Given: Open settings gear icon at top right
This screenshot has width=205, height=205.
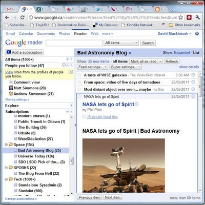Looking at the screenshot, I should [x=197, y=34].
